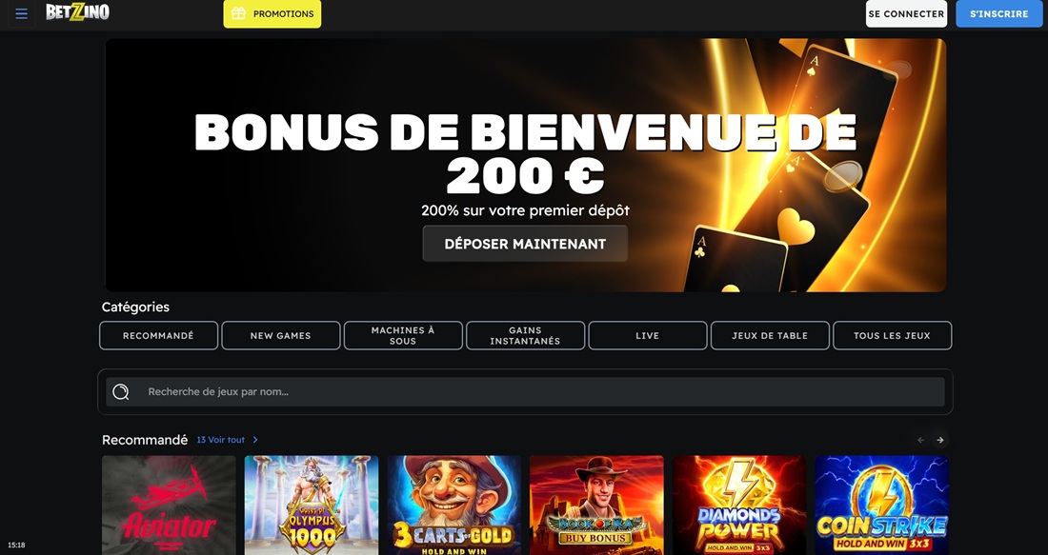Switch to Machines à Sous category
This screenshot has height=555, width=1048.
403,335
